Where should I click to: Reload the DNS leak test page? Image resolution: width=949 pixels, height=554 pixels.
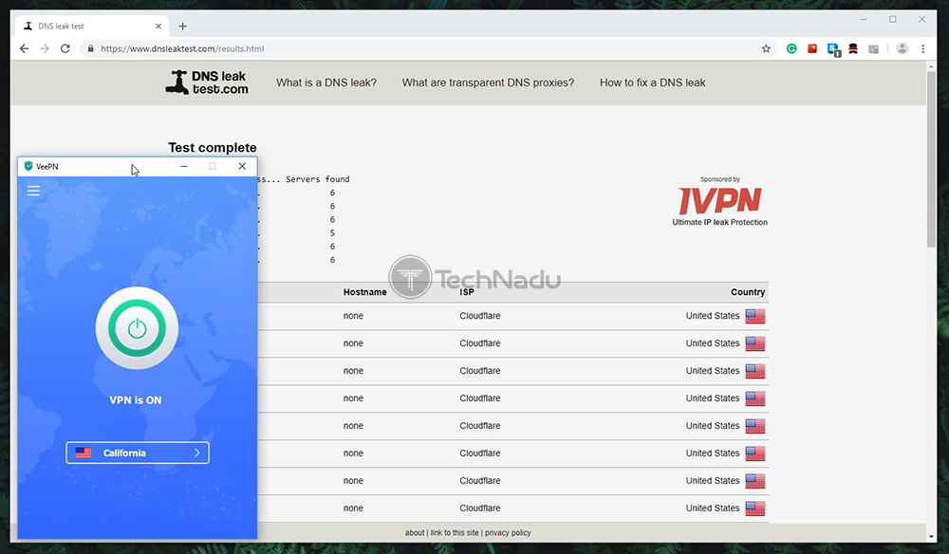coord(65,49)
